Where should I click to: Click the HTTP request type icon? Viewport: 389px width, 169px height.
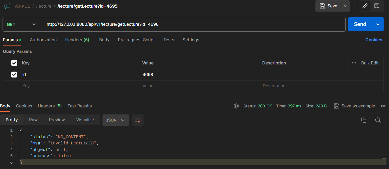pyautogui.click(x=7, y=6)
